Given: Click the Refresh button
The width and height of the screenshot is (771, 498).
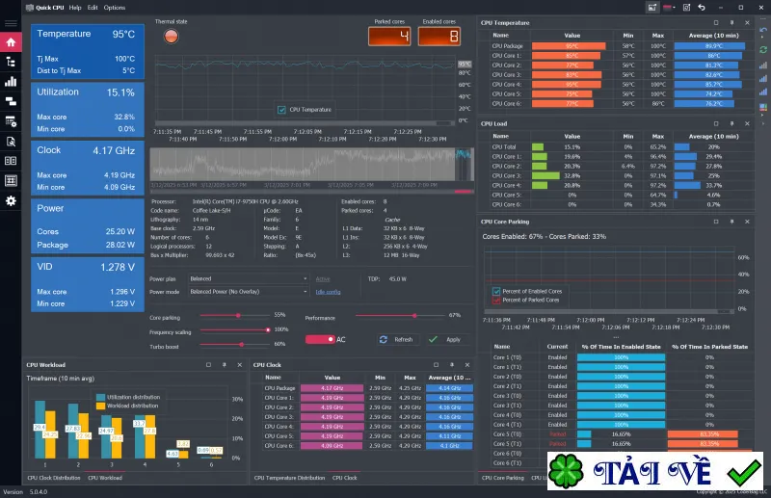Looking at the screenshot, I should coord(396,339).
